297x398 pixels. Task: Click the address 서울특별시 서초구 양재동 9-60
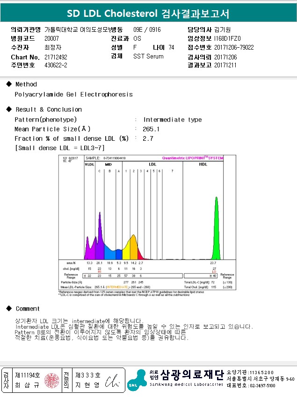tap(261, 379)
